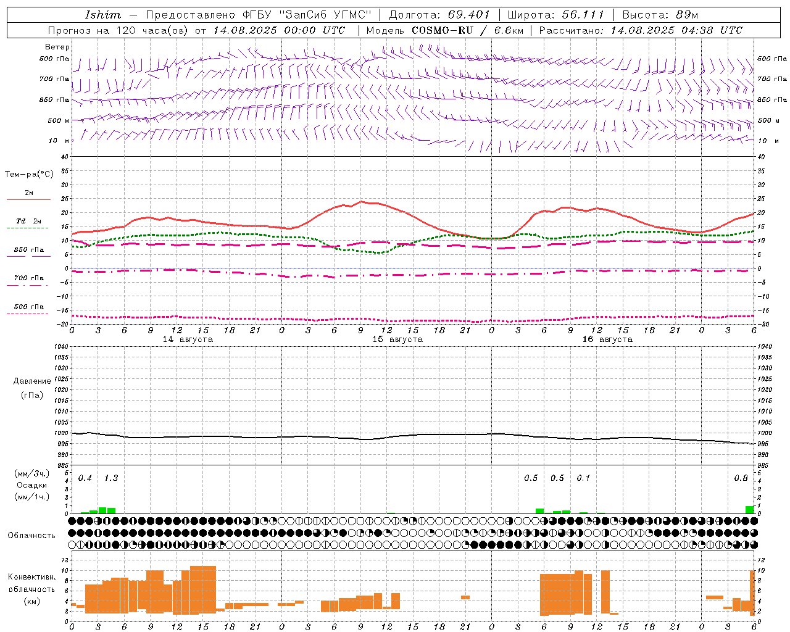Click the "0.8" precipitation amount value
Viewport: 790px width, 632px height.
tap(741, 478)
